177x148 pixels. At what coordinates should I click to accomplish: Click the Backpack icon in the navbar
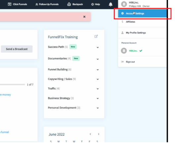(69, 4)
